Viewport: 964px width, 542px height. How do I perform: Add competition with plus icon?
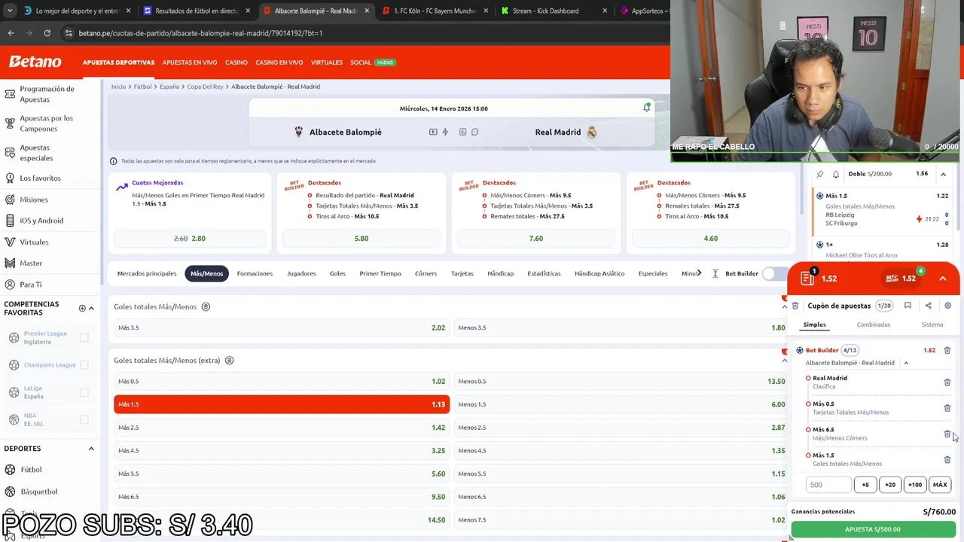pos(82,308)
